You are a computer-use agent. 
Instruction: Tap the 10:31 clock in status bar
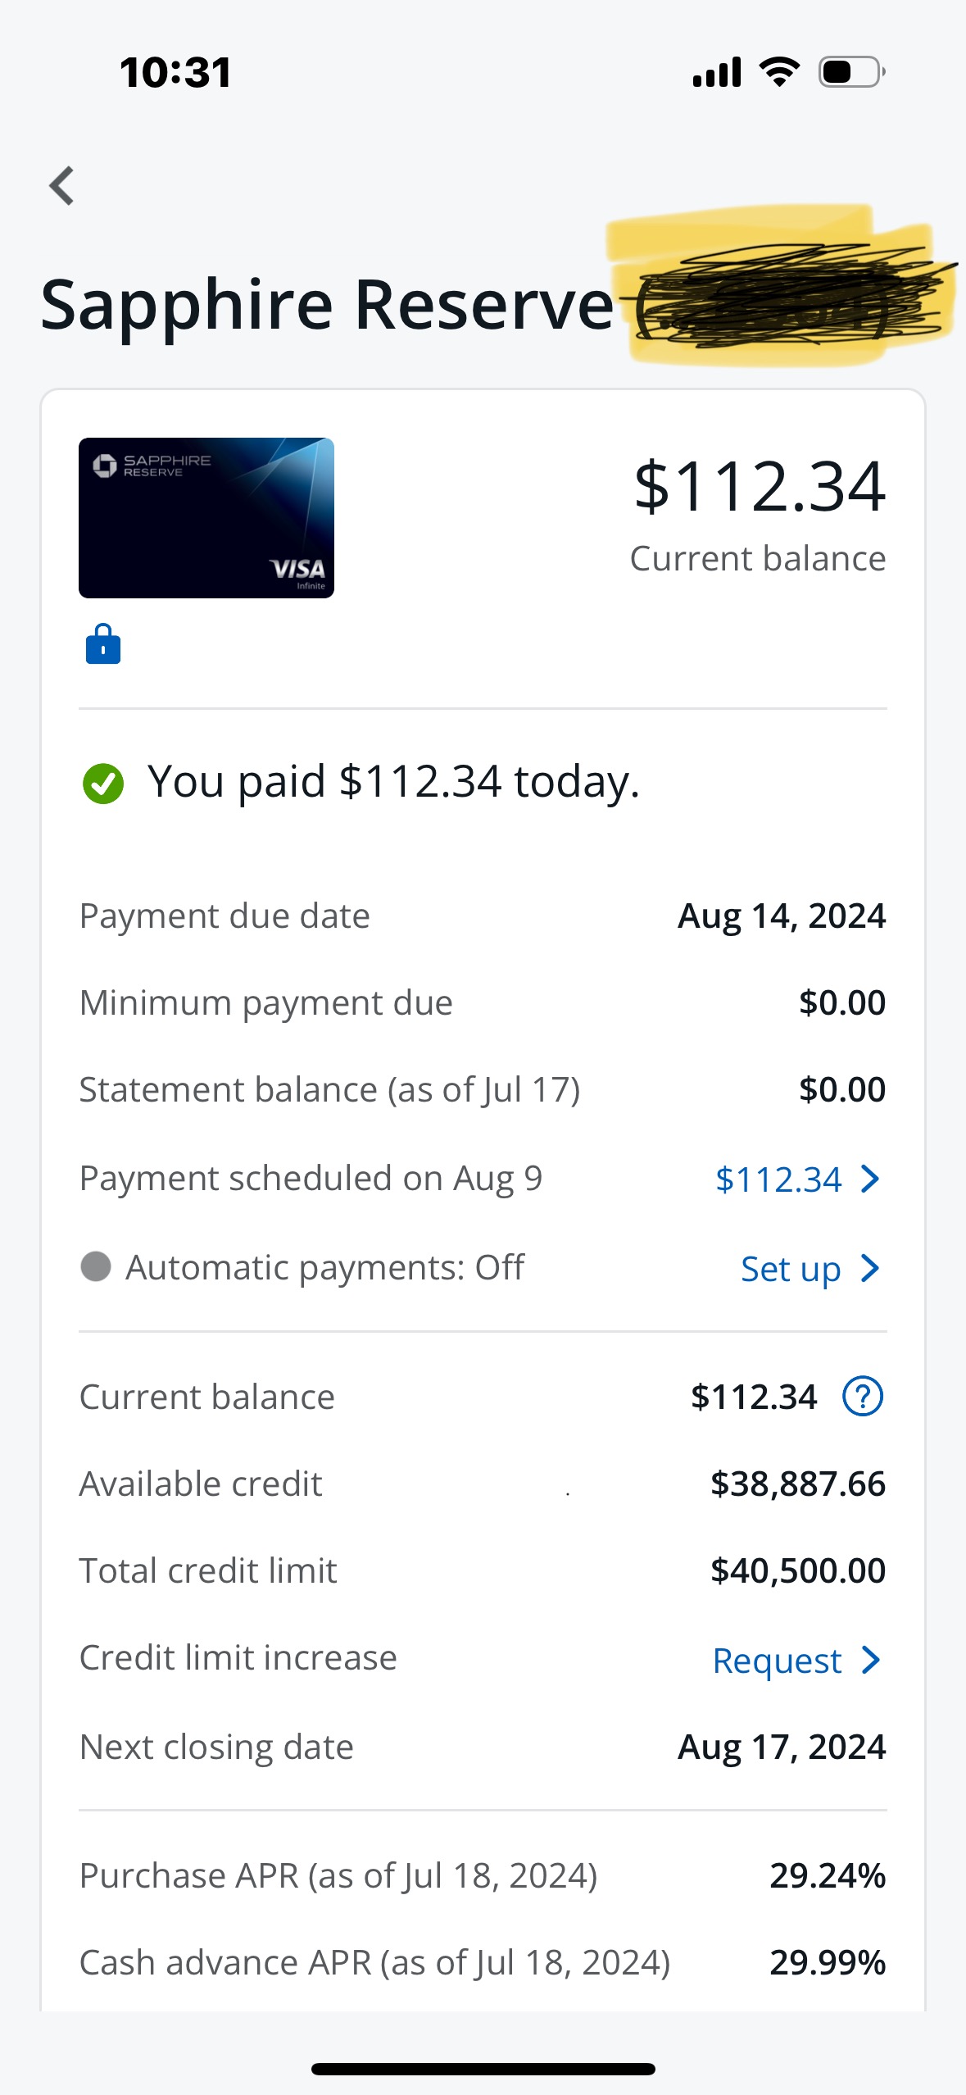[174, 72]
